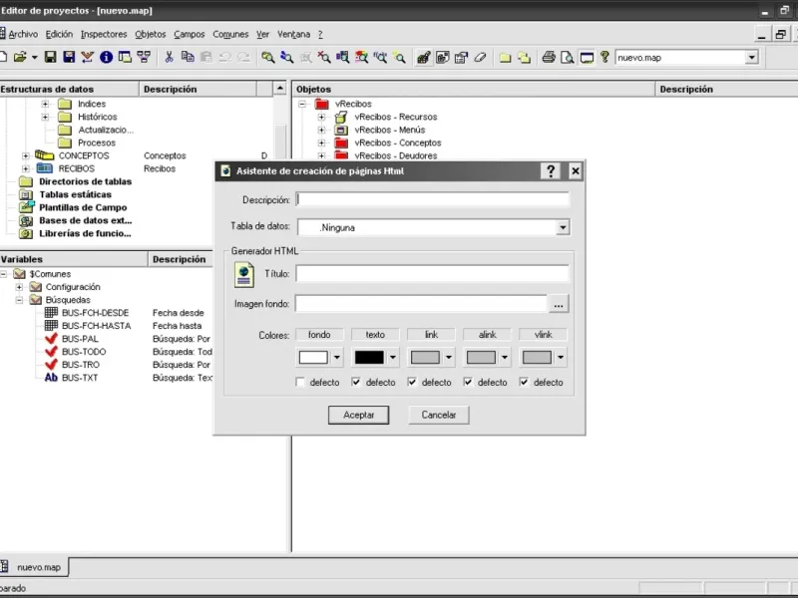Click the gray link color swatch
Viewport: 798px width, 598px height.
[x=425, y=358]
